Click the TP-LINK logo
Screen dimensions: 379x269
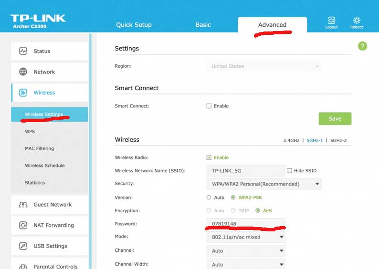38,18
